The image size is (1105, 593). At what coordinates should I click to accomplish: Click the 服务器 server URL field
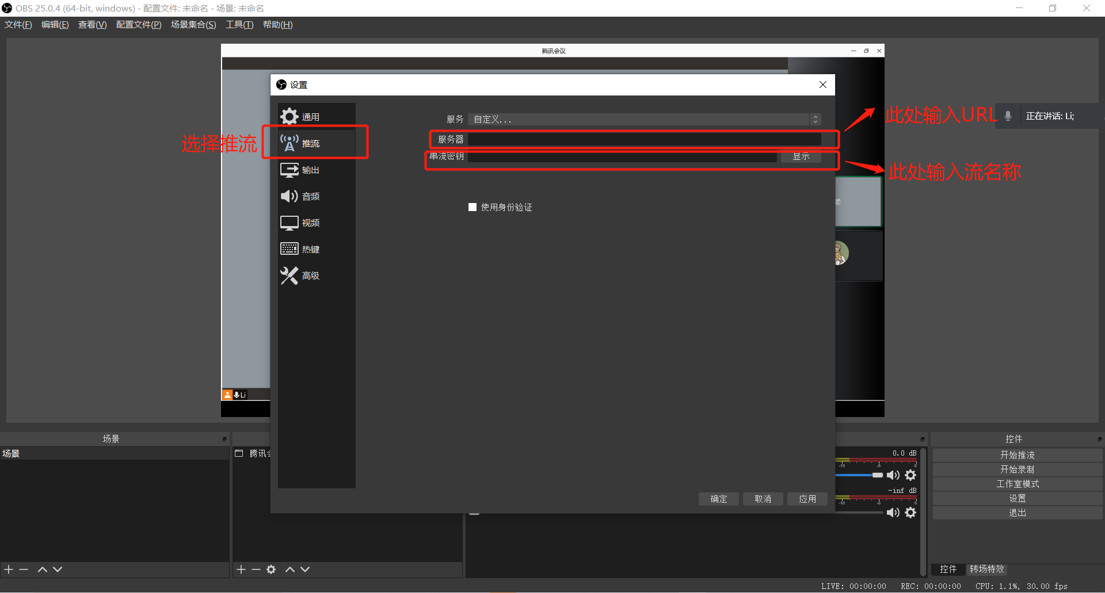[x=645, y=139]
